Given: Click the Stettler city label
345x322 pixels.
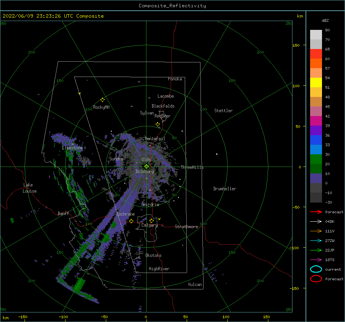Looking at the screenshot, I should 223,111.
